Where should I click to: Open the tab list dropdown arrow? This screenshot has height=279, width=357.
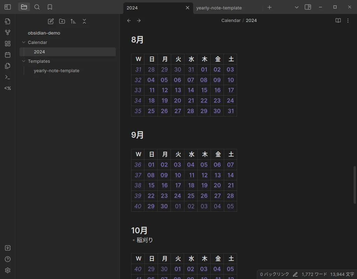coord(297,7)
